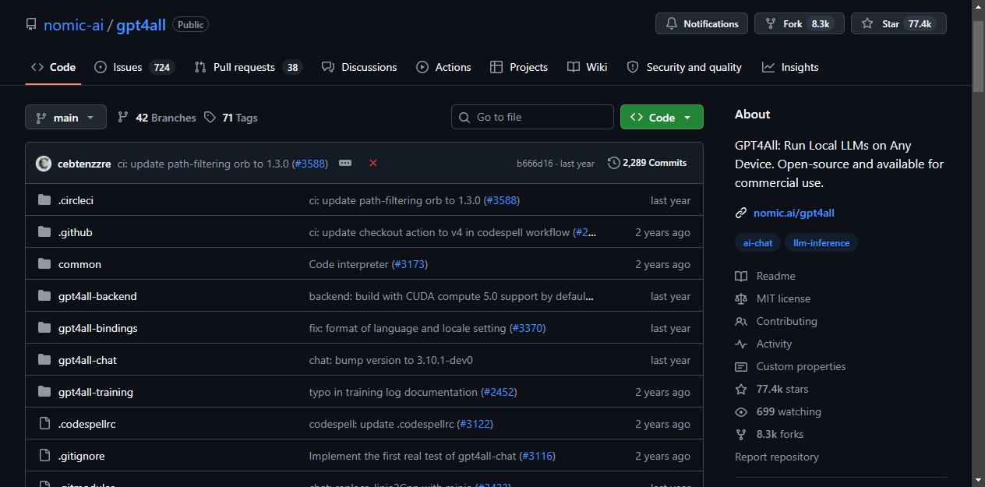Click the file icon next to .codespellrc

tap(44, 424)
